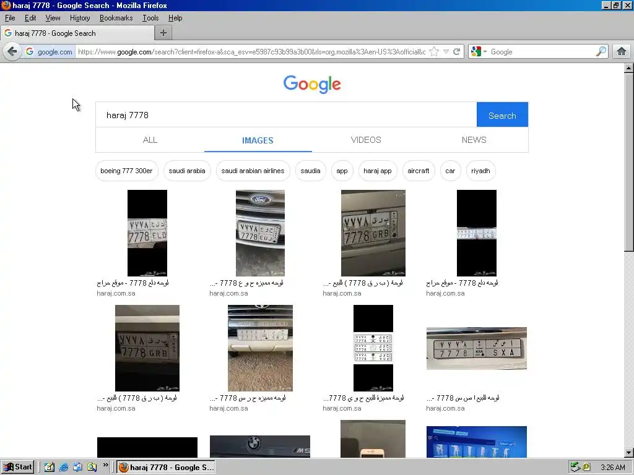The image size is (634, 475).
Task: Open the Windows Start menu
Action: [x=17, y=468]
